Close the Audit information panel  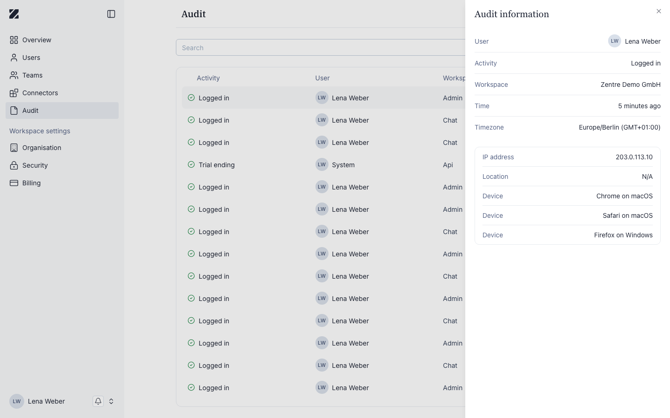(659, 11)
